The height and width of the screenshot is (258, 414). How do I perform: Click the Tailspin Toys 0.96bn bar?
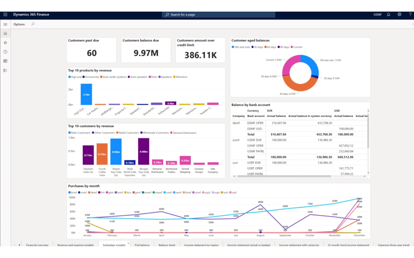[116, 152]
